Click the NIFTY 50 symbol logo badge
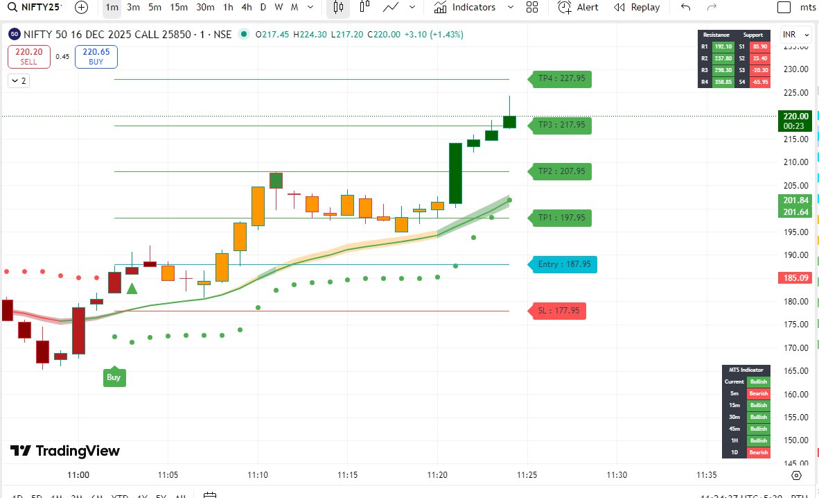Viewport: 819px width, 498px height. (x=14, y=35)
